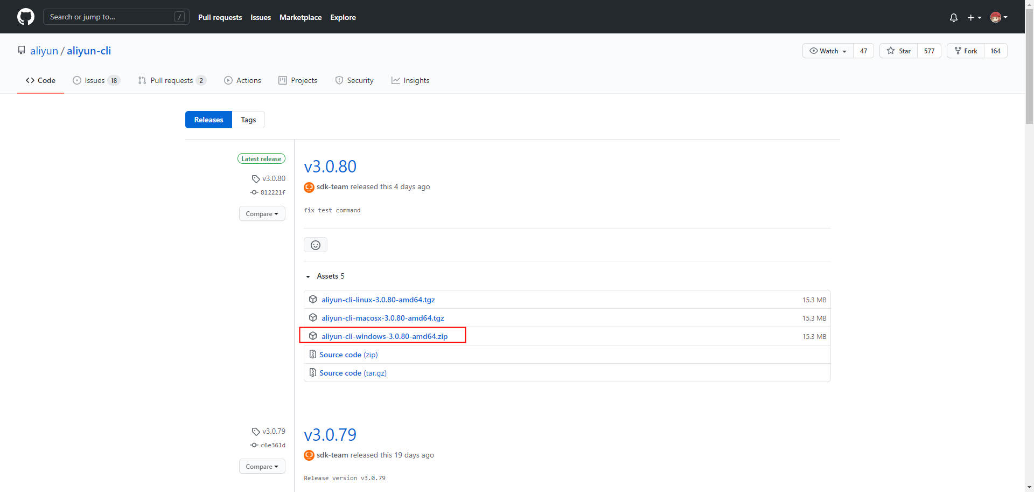Open the Watch dropdown
This screenshot has width=1034, height=492.
pyautogui.click(x=828, y=51)
